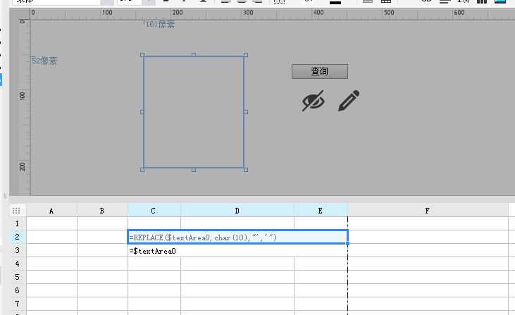This screenshot has width=515, height=315.
Task: Click the 161像素 distance label
Action: click(x=160, y=24)
